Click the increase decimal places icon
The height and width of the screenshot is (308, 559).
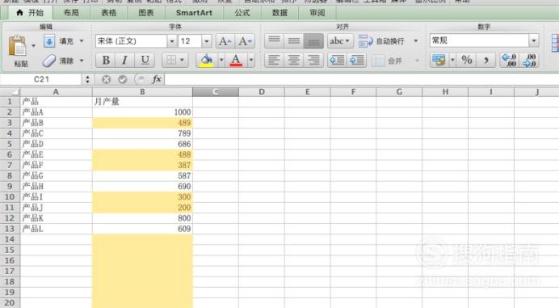(x=509, y=60)
